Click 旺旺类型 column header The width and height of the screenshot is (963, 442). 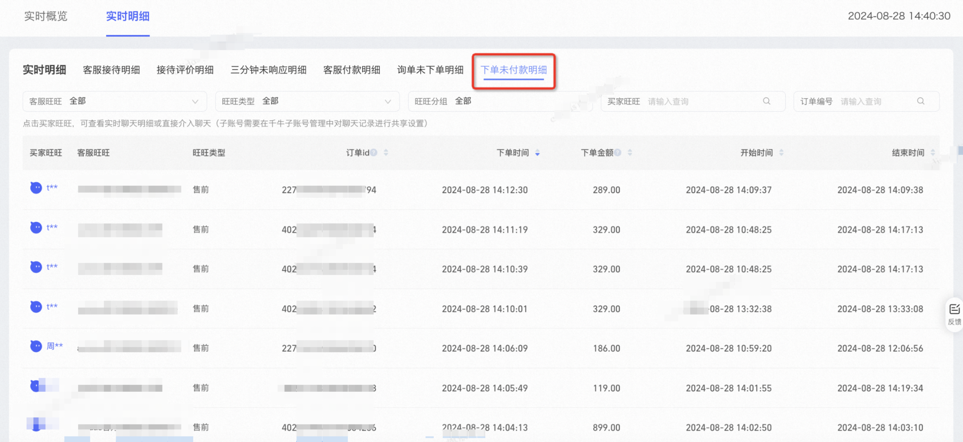tap(209, 153)
